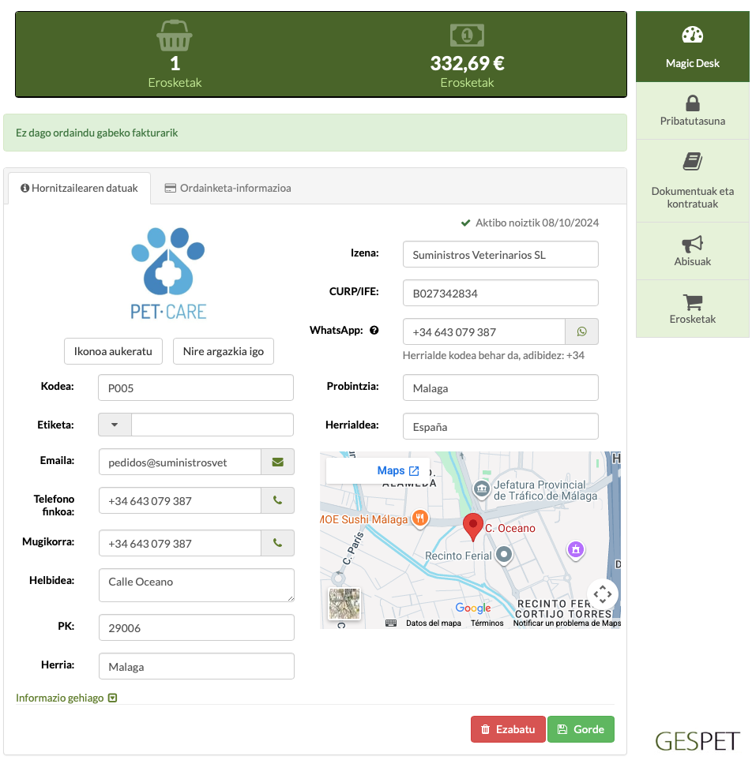Image resolution: width=752 pixels, height=760 pixels.
Task: Open Abisuak megaphone icon
Action: [x=692, y=244]
